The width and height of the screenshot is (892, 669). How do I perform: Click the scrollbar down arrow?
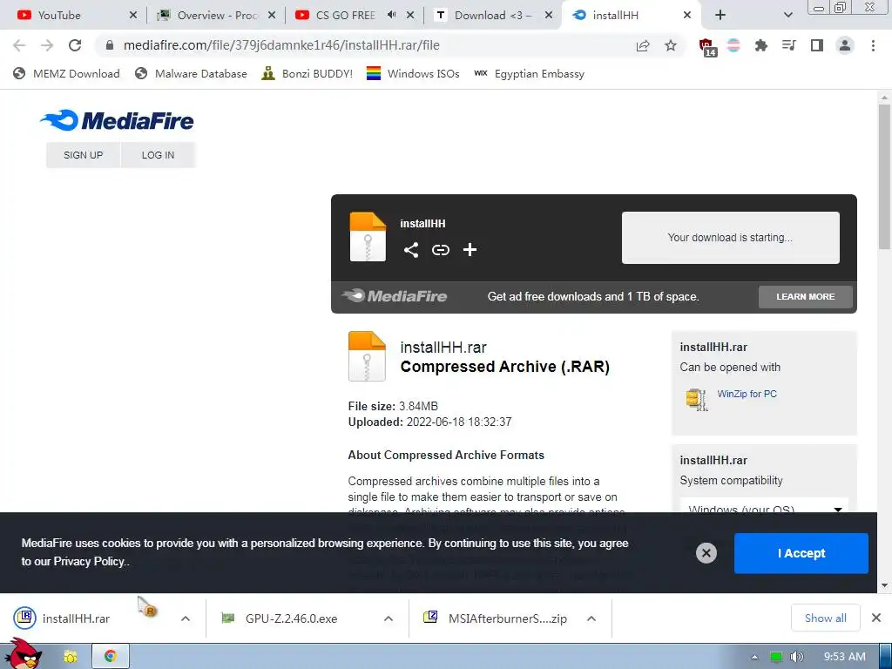tap(884, 585)
